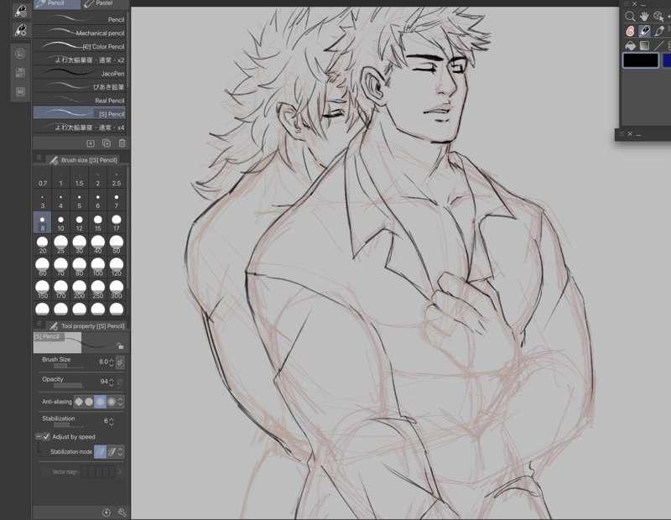Reset tool settings with the circular arrow icon
Image resolution: width=671 pixels, height=520 pixels.
coord(107,512)
